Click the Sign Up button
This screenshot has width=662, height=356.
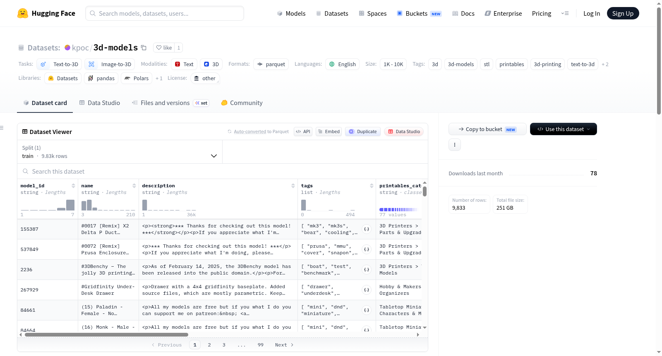623,13
